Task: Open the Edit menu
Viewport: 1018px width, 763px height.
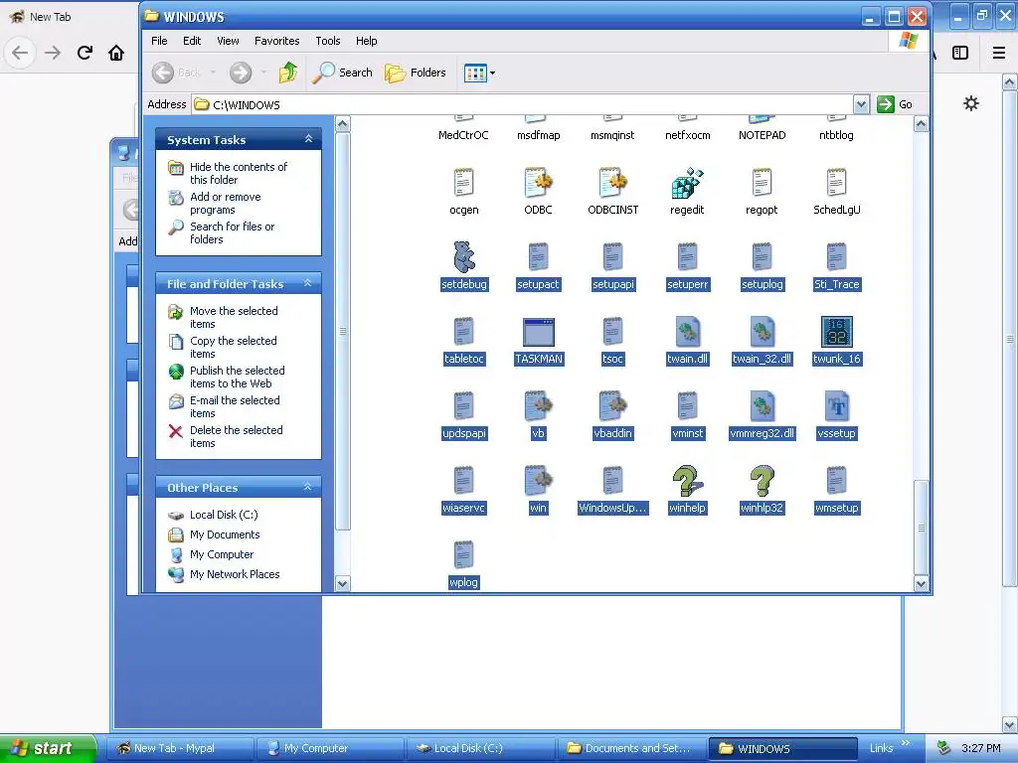Action: click(192, 41)
